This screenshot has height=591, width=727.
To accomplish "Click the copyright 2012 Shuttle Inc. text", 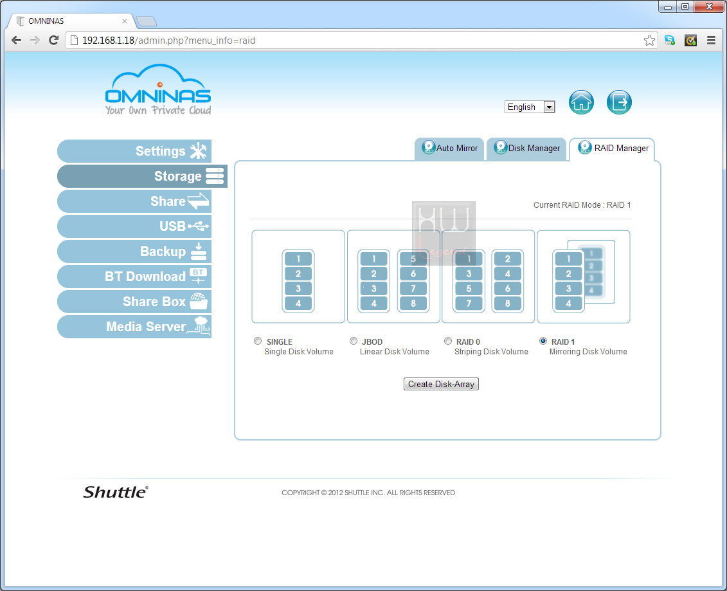I will tap(368, 493).
